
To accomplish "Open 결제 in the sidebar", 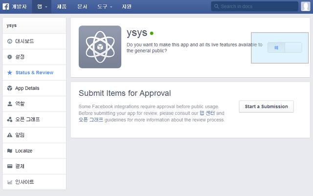I will (34, 166).
